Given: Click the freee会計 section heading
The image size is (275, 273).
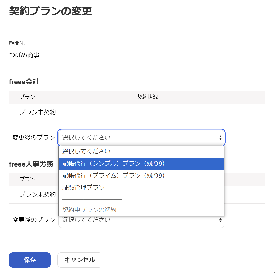Looking at the screenshot, I should pos(24,82).
